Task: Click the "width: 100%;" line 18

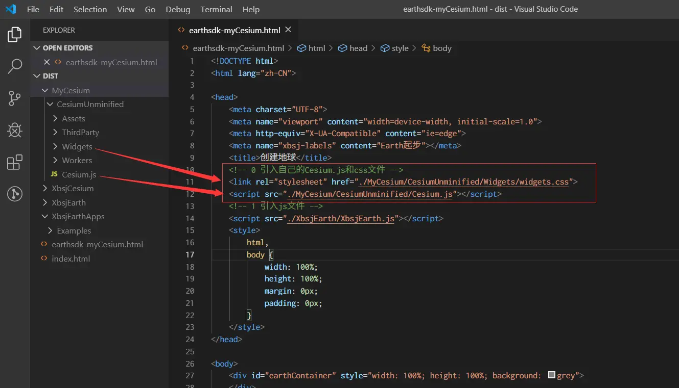Action: click(x=291, y=267)
